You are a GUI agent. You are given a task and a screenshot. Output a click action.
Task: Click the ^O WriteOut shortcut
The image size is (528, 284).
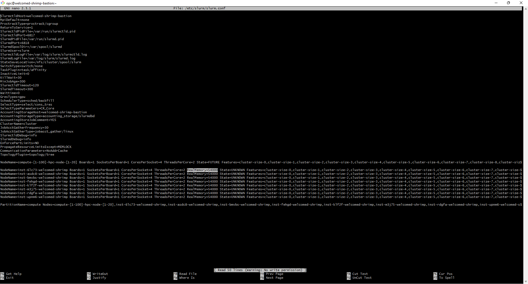tap(98, 274)
